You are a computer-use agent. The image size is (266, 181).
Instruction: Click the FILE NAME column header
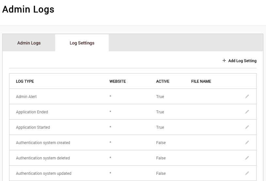(201, 81)
